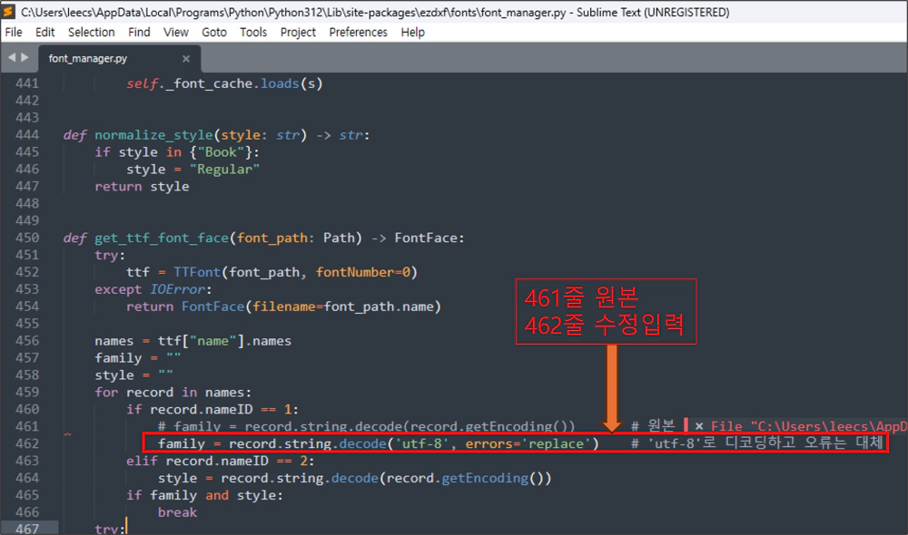Click 'getEncoding' on line 464
Image resolution: width=908 pixels, height=535 pixels.
pyautogui.click(x=485, y=478)
